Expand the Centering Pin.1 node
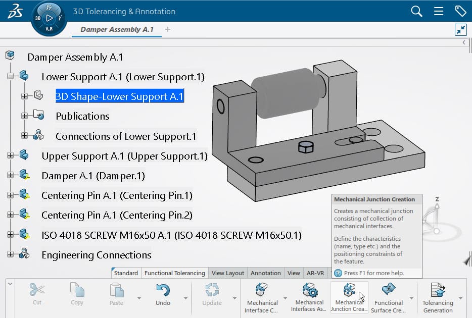472x318 pixels. tap(11, 195)
